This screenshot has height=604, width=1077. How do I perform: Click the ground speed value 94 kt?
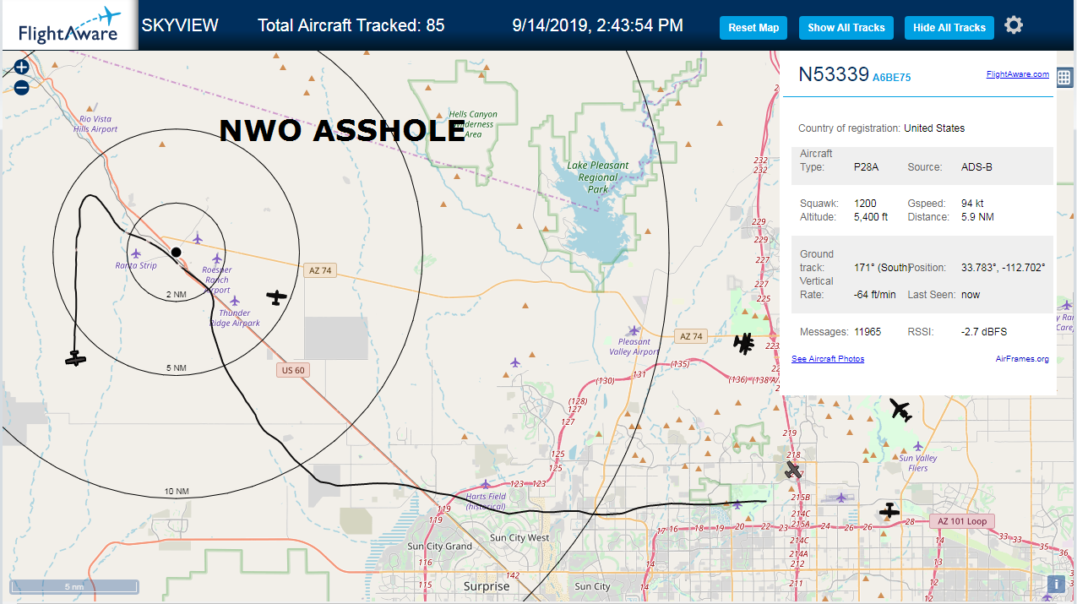point(972,204)
